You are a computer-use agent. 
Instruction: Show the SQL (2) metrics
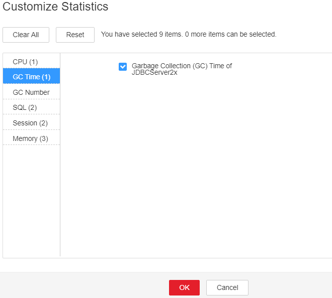(x=31, y=107)
